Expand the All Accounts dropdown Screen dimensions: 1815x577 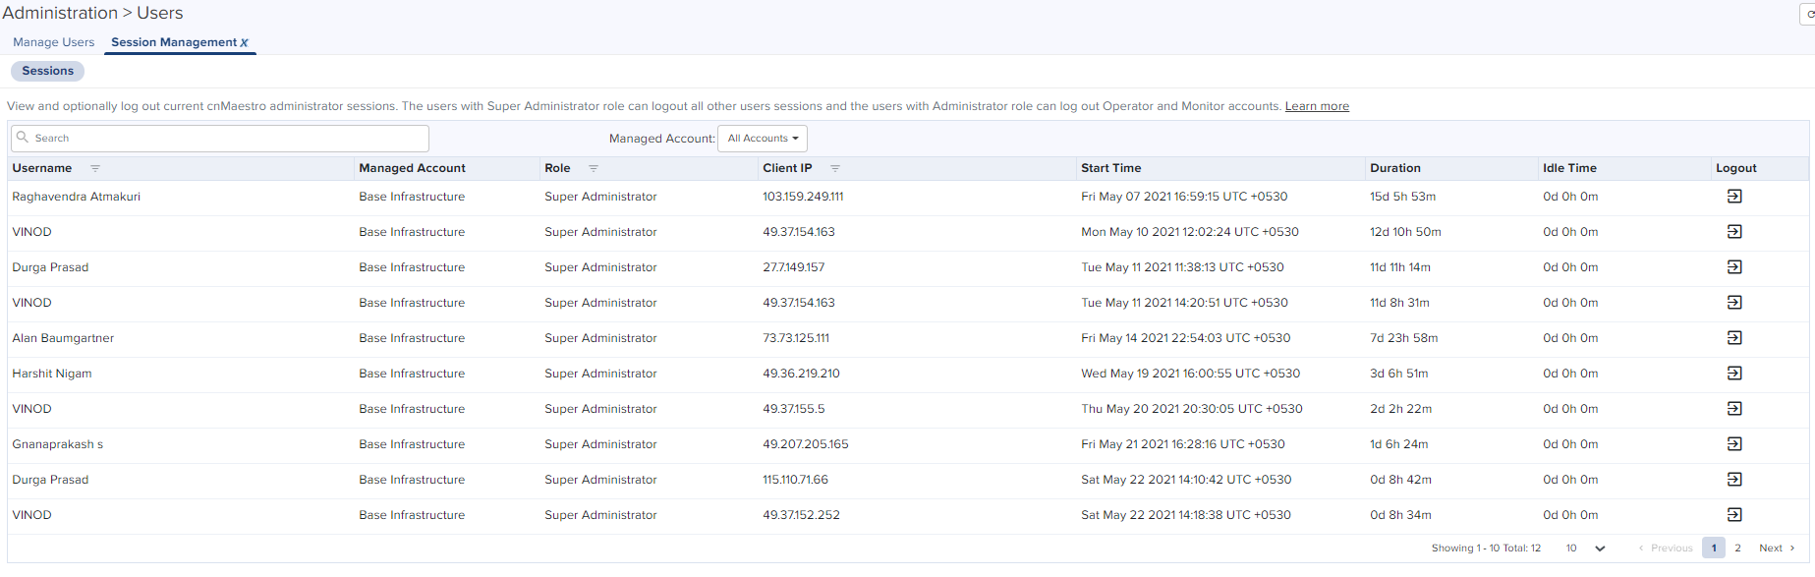(x=763, y=139)
